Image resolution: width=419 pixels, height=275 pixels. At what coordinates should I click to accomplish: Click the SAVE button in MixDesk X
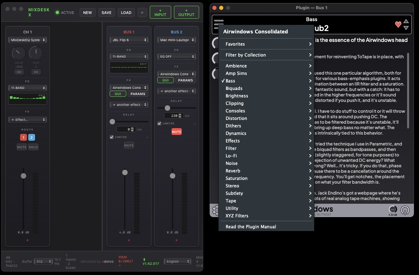click(x=107, y=13)
